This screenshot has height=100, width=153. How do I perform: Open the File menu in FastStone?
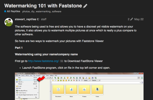pyautogui.click(x=17, y=76)
